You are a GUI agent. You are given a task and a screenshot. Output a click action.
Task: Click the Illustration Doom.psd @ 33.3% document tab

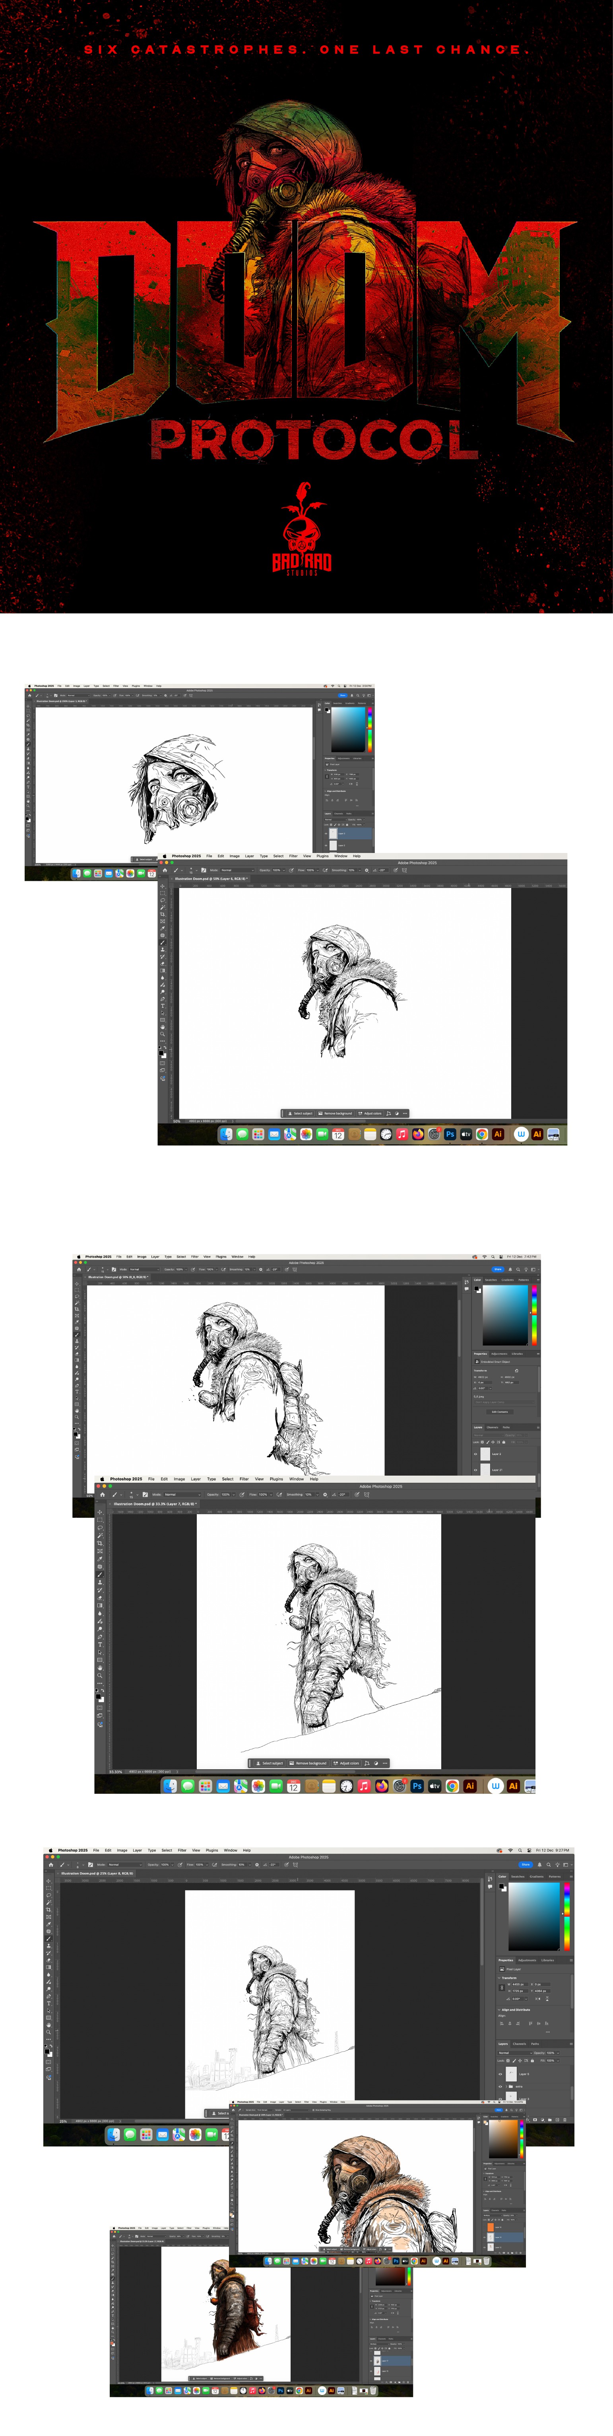(154, 1503)
